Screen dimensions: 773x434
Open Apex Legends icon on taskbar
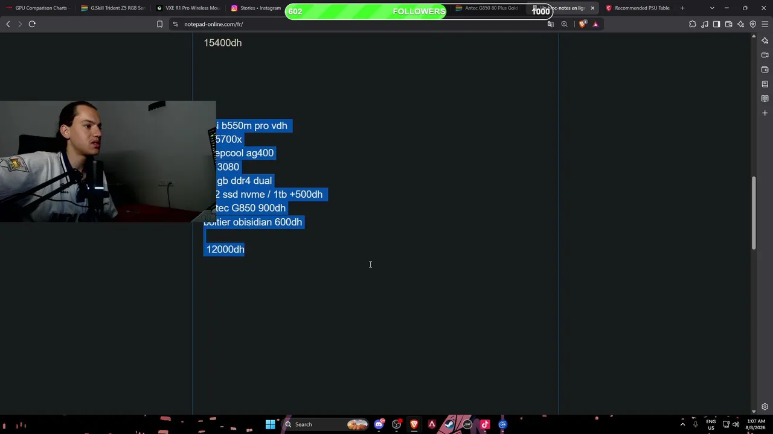coord(432,424)
